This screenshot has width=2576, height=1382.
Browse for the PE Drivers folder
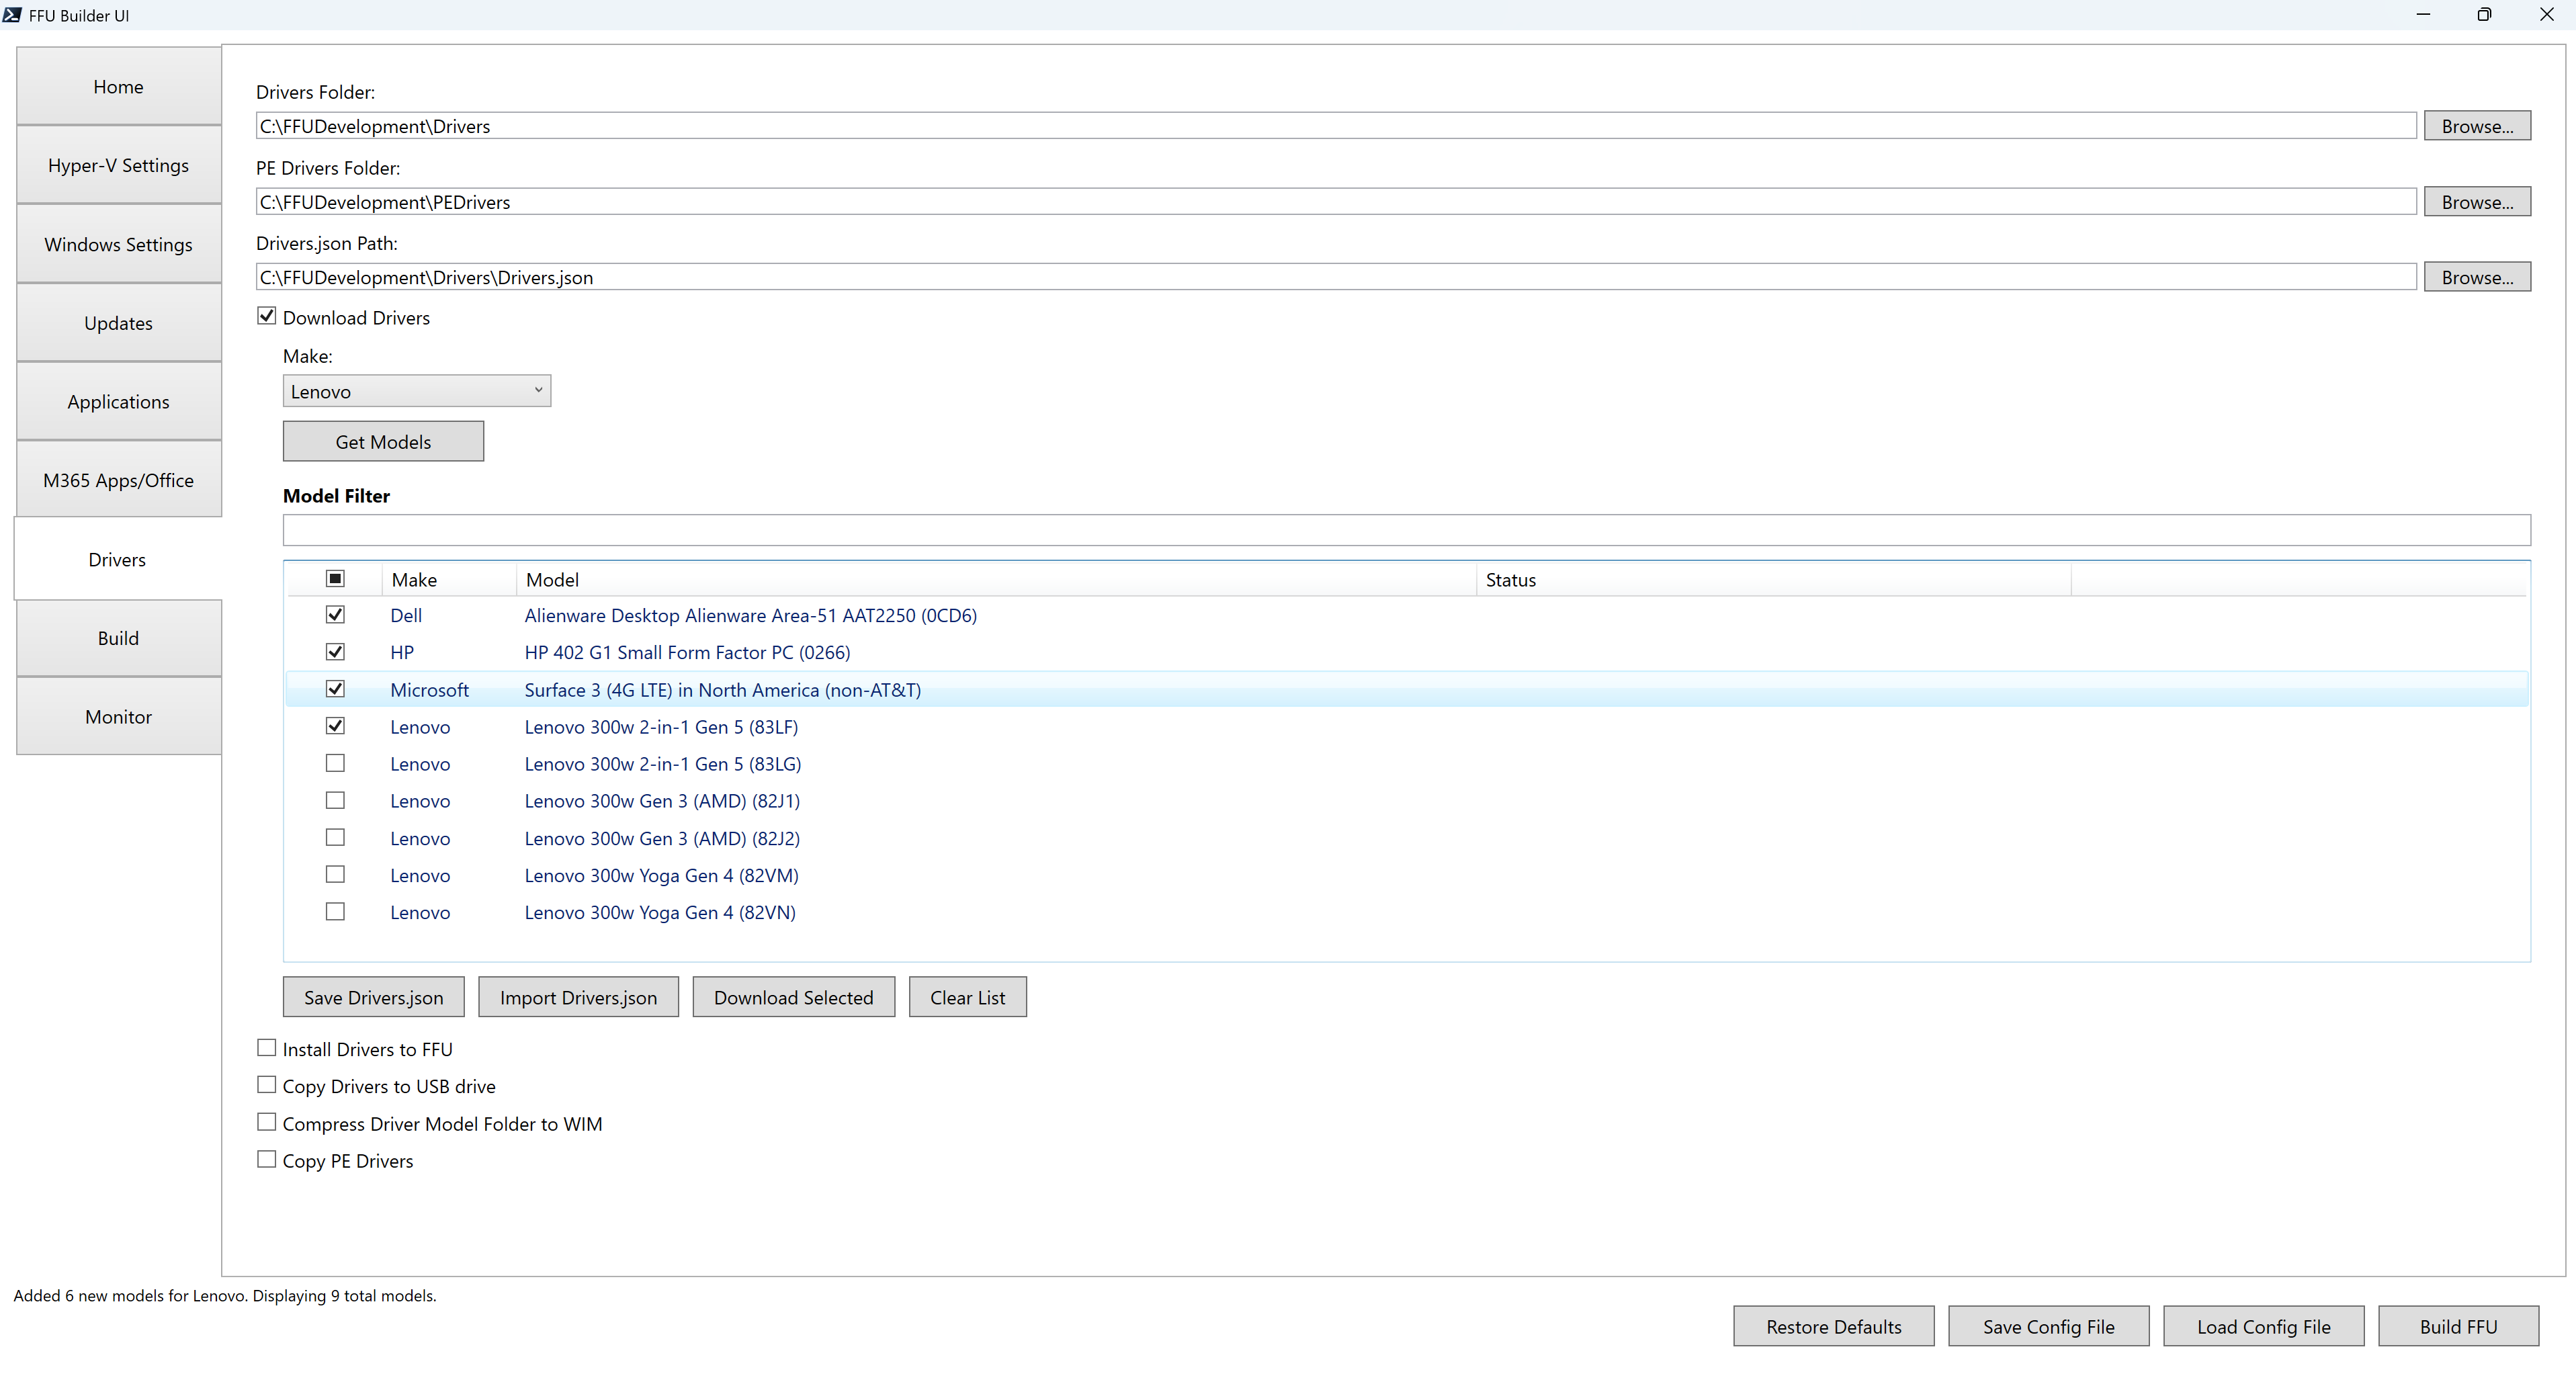click(2477, 201)
